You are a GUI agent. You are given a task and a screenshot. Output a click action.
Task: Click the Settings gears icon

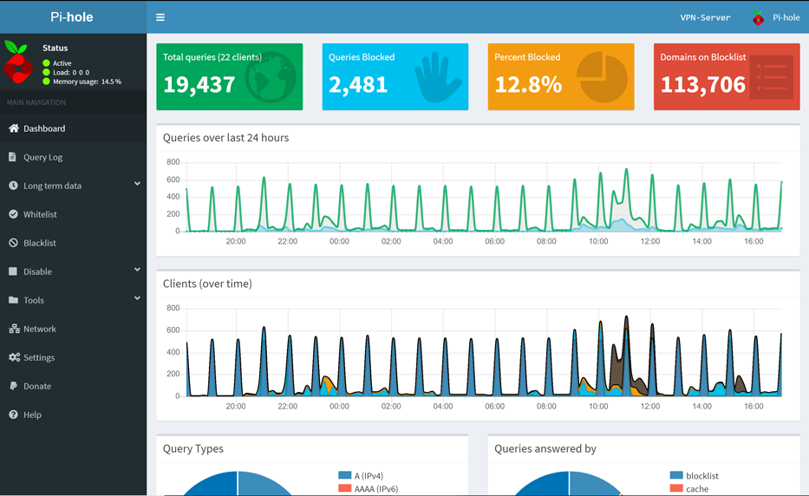(15, 357)
